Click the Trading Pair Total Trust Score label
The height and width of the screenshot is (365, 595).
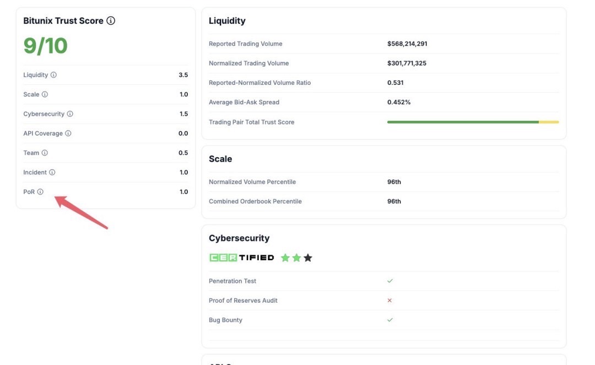point(252,122)
